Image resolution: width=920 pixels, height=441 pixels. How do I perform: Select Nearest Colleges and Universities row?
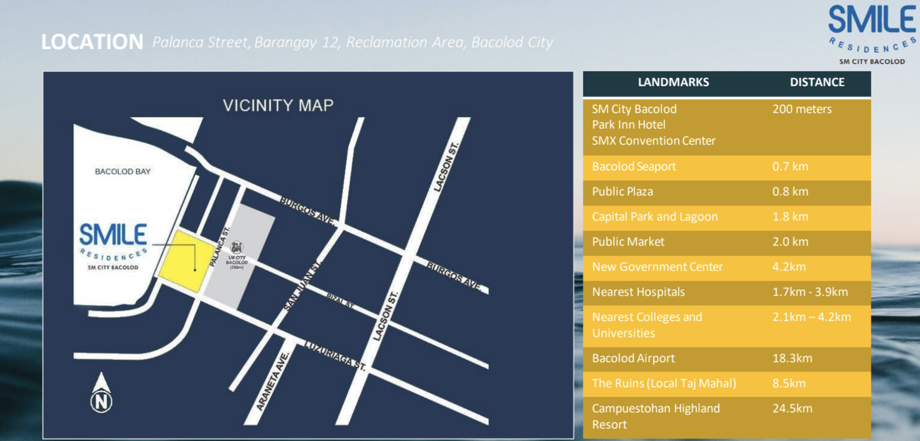727,325
